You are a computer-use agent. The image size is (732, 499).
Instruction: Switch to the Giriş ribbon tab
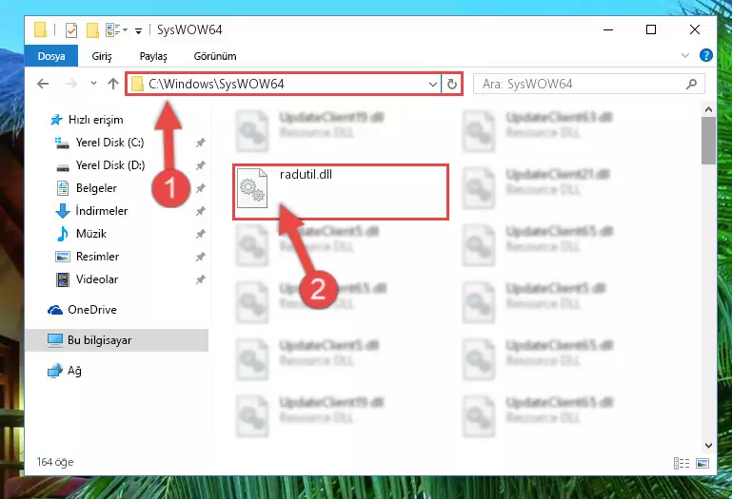click(102, 56)
